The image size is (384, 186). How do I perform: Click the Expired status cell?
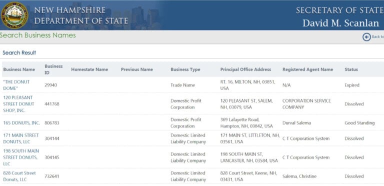pyautogui.click(x=352, y=85)
